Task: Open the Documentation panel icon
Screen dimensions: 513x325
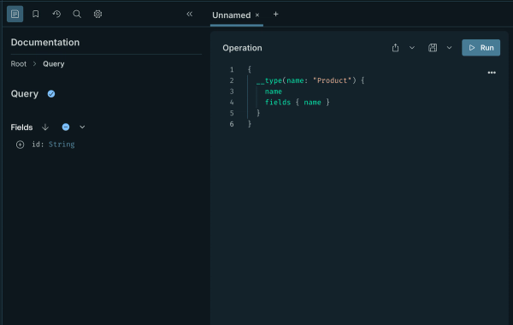Action: (15, 14)
